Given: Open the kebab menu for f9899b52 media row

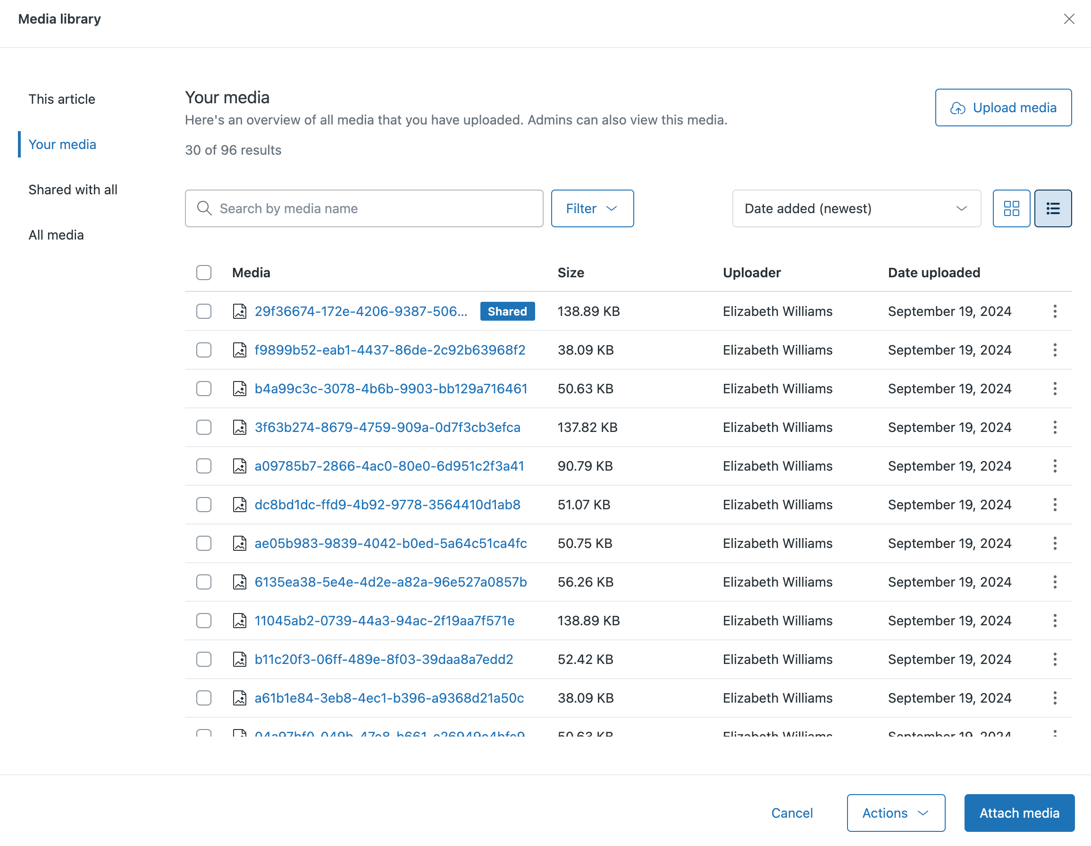Looking at the screenshot, I should (x=1055, y=350).
